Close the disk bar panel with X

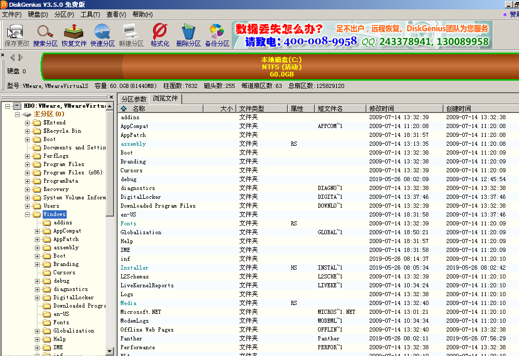pos(3,55)
